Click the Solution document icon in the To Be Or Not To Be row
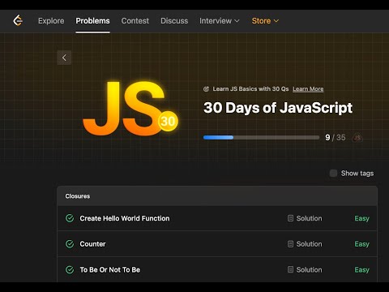Viewport: 389px width, 292px height. tap(290, 269)
